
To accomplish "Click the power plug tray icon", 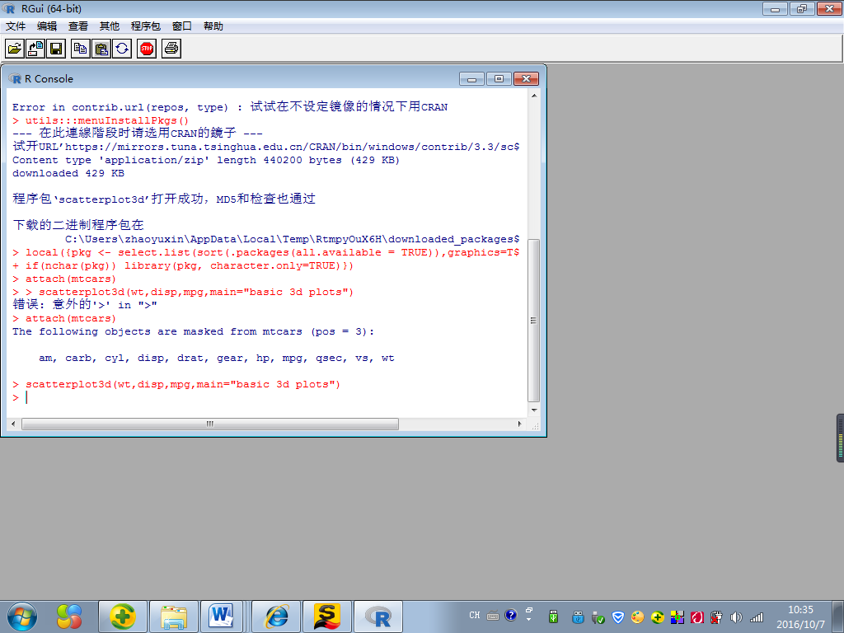I will (x=716, y=617).
